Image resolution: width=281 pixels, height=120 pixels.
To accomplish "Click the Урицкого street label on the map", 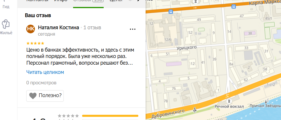I will (x=187, y=48).
